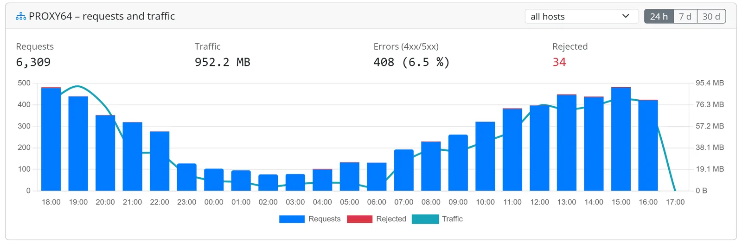Click the 17:00 x-axis label
The height and width of the screenshot is (244, 742).
(x=675, y=202)
